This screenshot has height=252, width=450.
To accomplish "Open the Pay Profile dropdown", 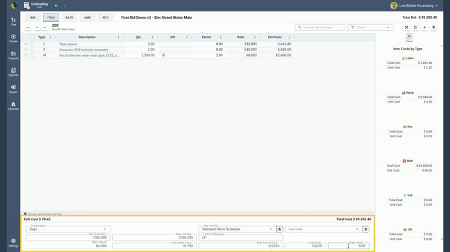I will click(236, 229).
